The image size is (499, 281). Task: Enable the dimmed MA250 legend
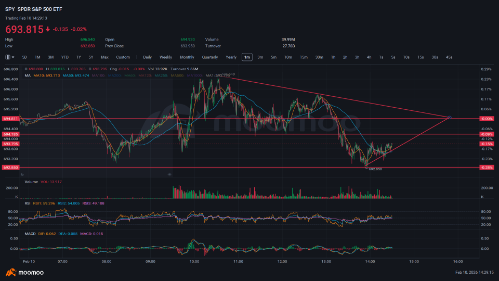(x=161, y=75)
